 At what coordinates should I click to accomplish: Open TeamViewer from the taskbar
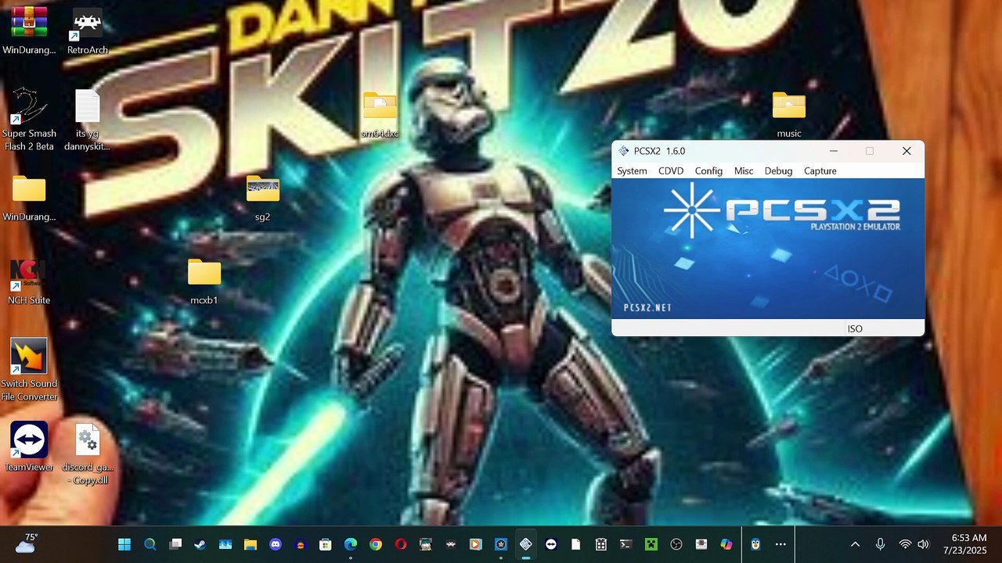(x=551, y=544)
